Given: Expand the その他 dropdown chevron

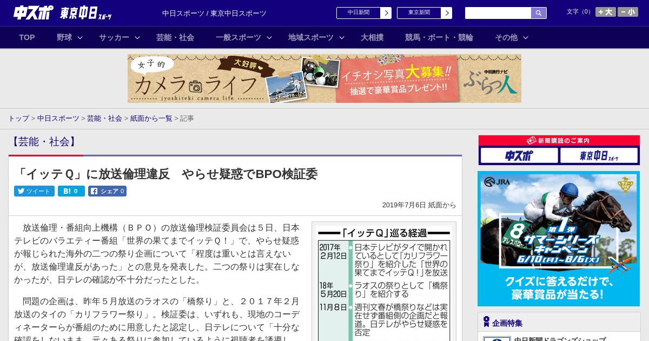Looking at the screenshot, I should [526, 38].
